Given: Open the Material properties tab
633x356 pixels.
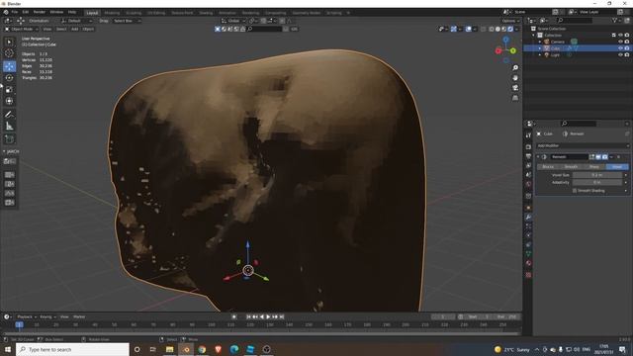Looking at the screenshot, I should pos(528,263).
